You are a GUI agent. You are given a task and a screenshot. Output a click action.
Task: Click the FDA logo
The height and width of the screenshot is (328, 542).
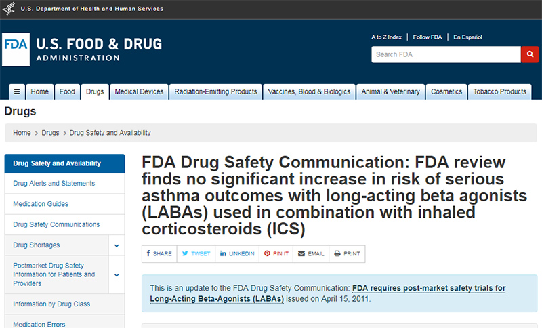click(16, 49)
